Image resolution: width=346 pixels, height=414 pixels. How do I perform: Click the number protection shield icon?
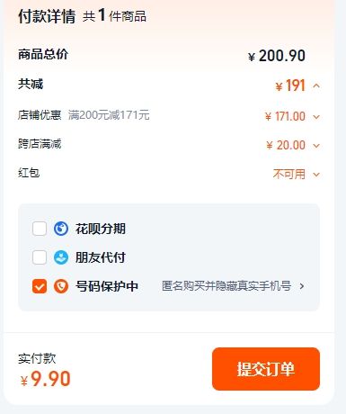click(61, 286)
